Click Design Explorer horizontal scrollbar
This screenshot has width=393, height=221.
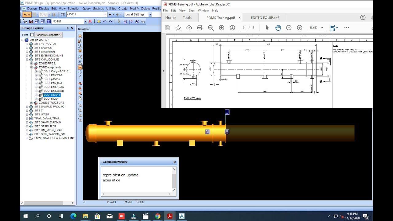(x=47, y=203)
